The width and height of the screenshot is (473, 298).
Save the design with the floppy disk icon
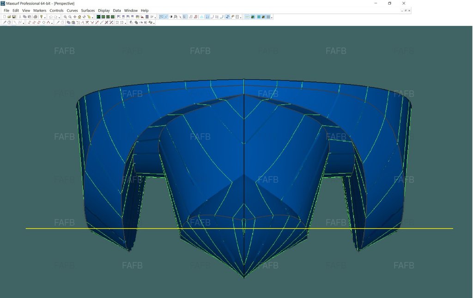(14, 17)
